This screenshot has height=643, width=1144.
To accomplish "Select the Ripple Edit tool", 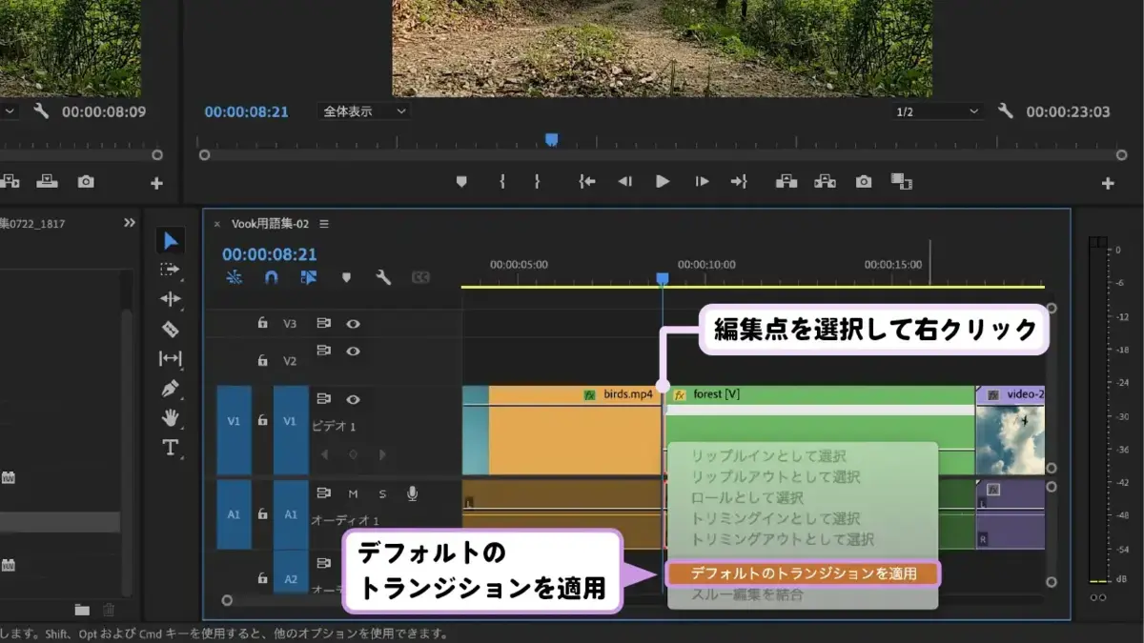I will 171,299.
